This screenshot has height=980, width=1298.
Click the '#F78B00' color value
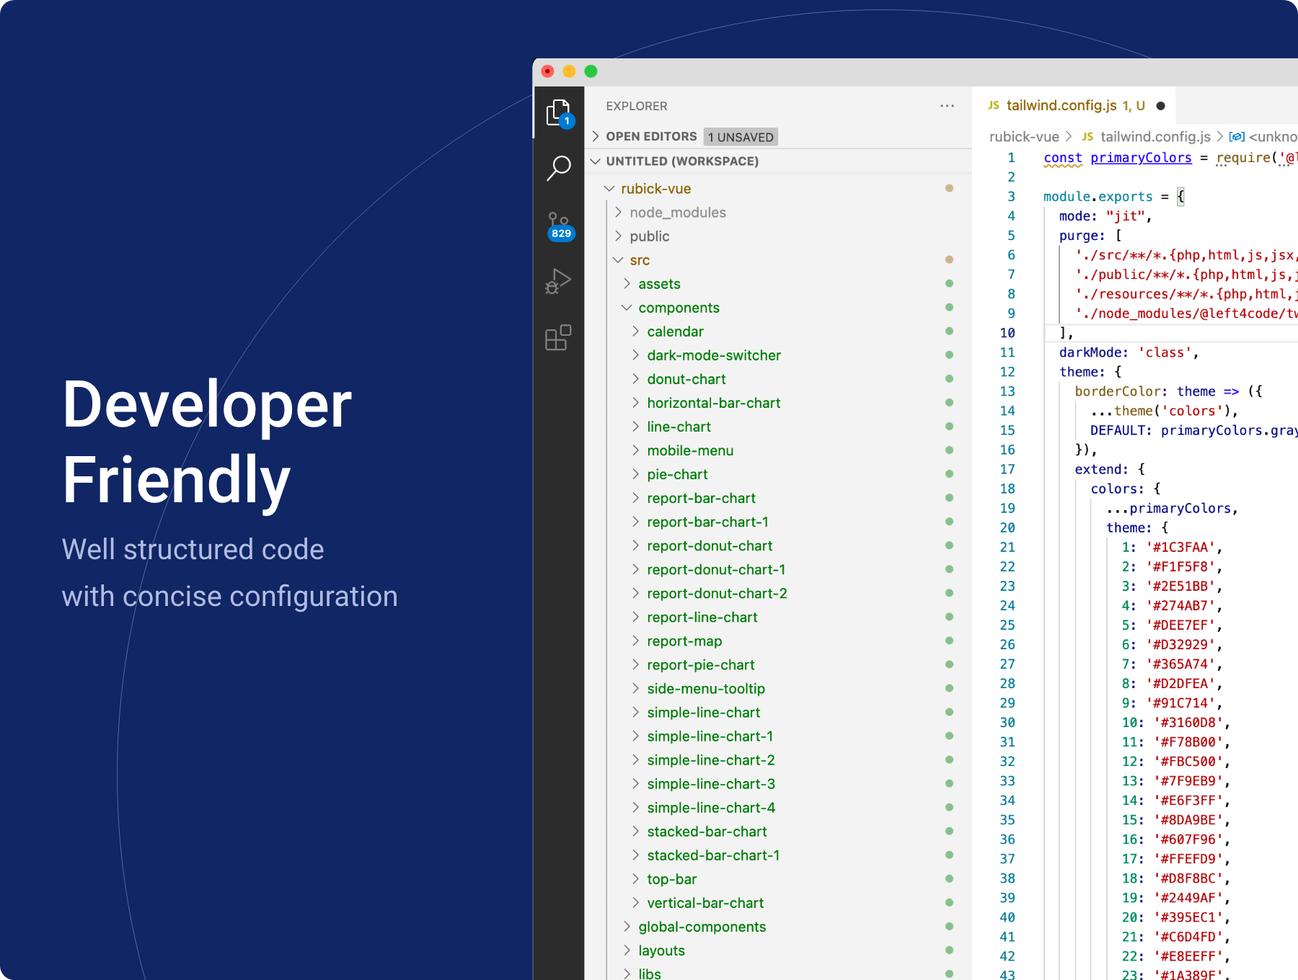(x=1188, y=741)
